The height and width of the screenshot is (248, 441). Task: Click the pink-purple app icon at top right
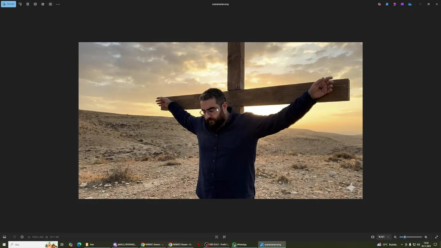click(394, 4)
